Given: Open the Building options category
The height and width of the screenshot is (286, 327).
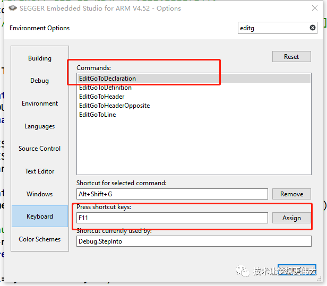Looking at the screenshot, I should (x=40, y=58).
